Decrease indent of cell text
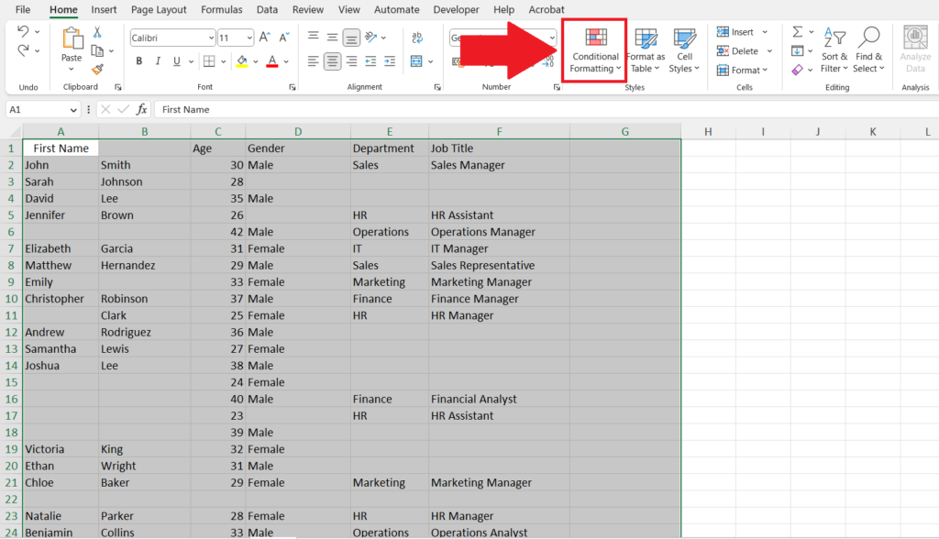Screen dimensions: 939x539 click(370, 61)
